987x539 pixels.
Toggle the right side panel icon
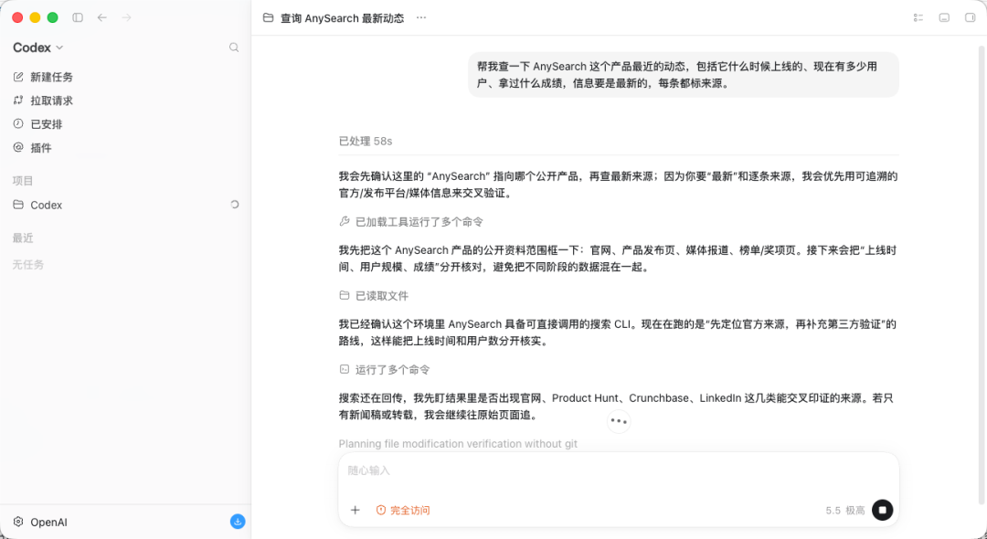point(970,17)
